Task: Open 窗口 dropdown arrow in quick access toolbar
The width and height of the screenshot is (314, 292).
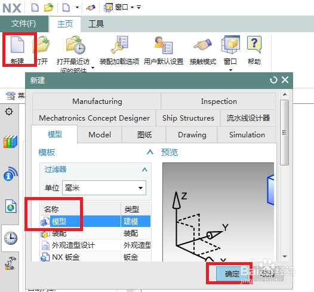Action: [x=132, y=8]
